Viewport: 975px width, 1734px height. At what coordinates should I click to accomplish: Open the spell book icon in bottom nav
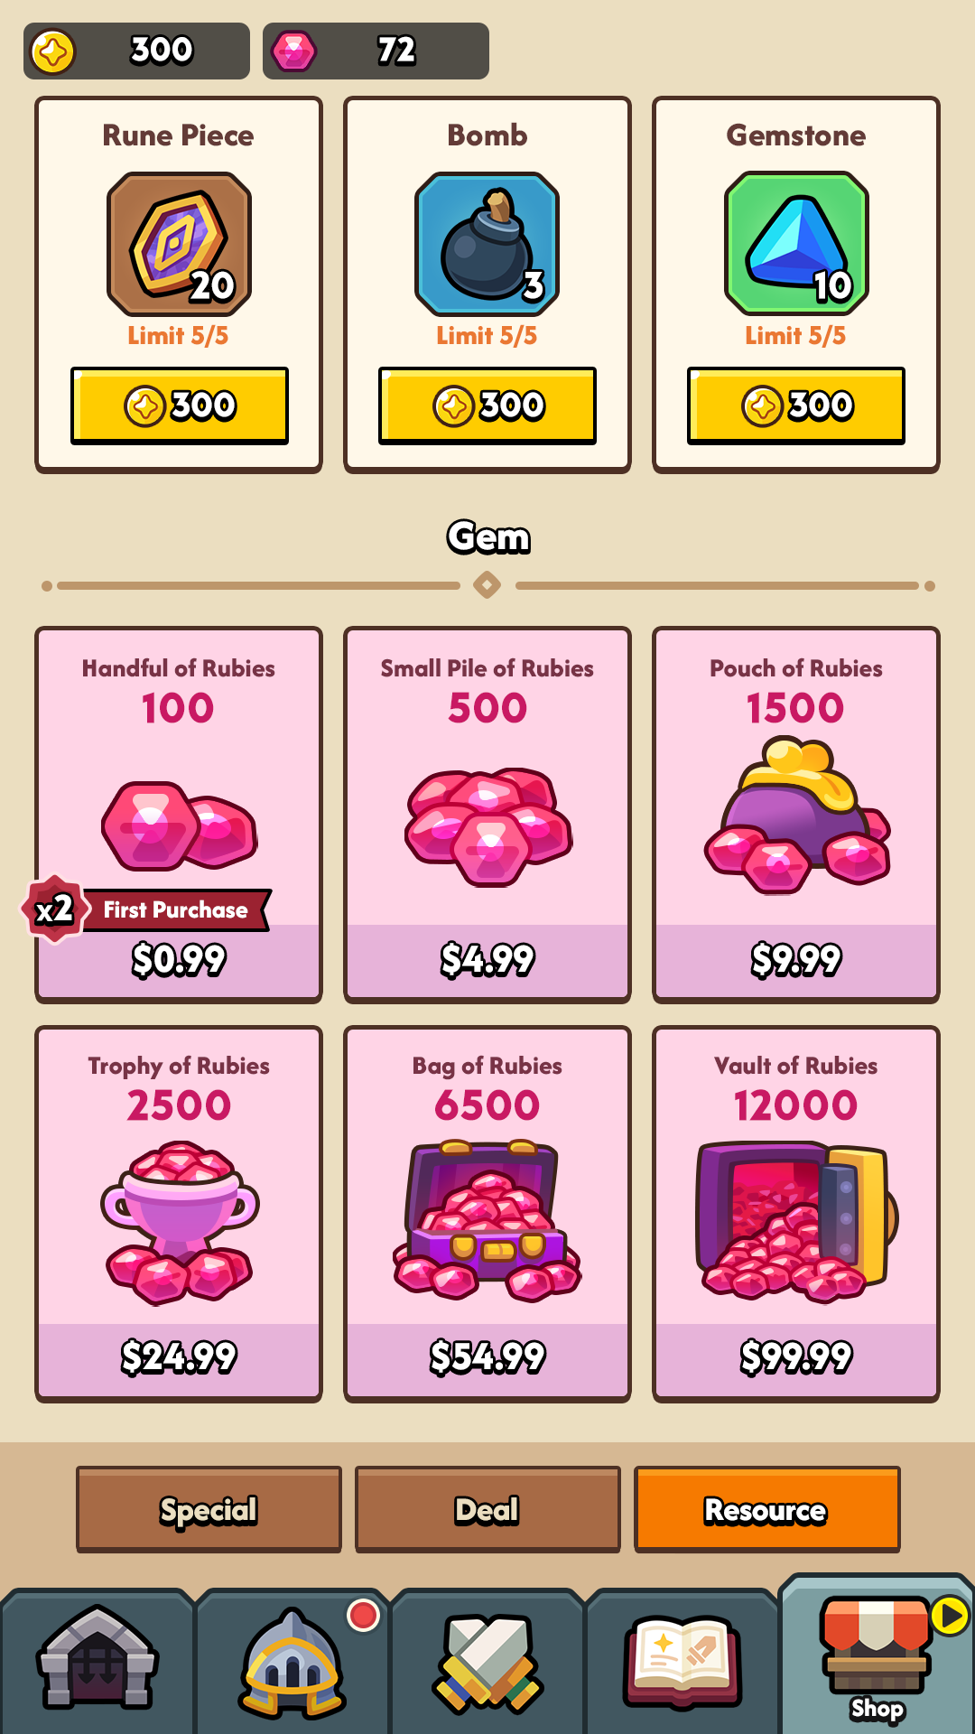click(x=682, y=1660)
